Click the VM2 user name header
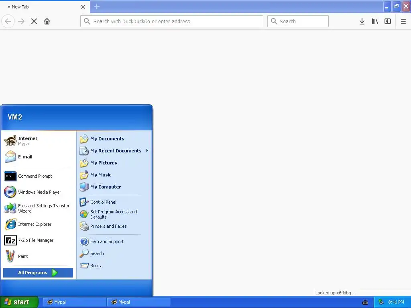This screenshot has height=308, width=411. 15,117
